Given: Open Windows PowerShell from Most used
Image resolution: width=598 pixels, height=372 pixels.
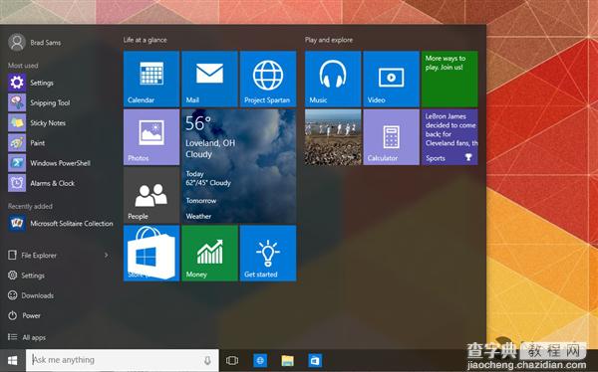Looking at the screenshot, I should coord(50,163).
